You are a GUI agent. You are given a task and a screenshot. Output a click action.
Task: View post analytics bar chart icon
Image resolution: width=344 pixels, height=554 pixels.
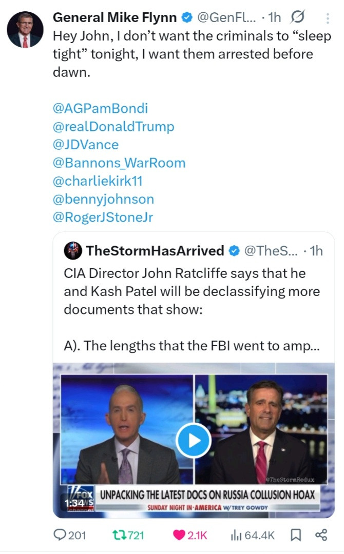236,535
